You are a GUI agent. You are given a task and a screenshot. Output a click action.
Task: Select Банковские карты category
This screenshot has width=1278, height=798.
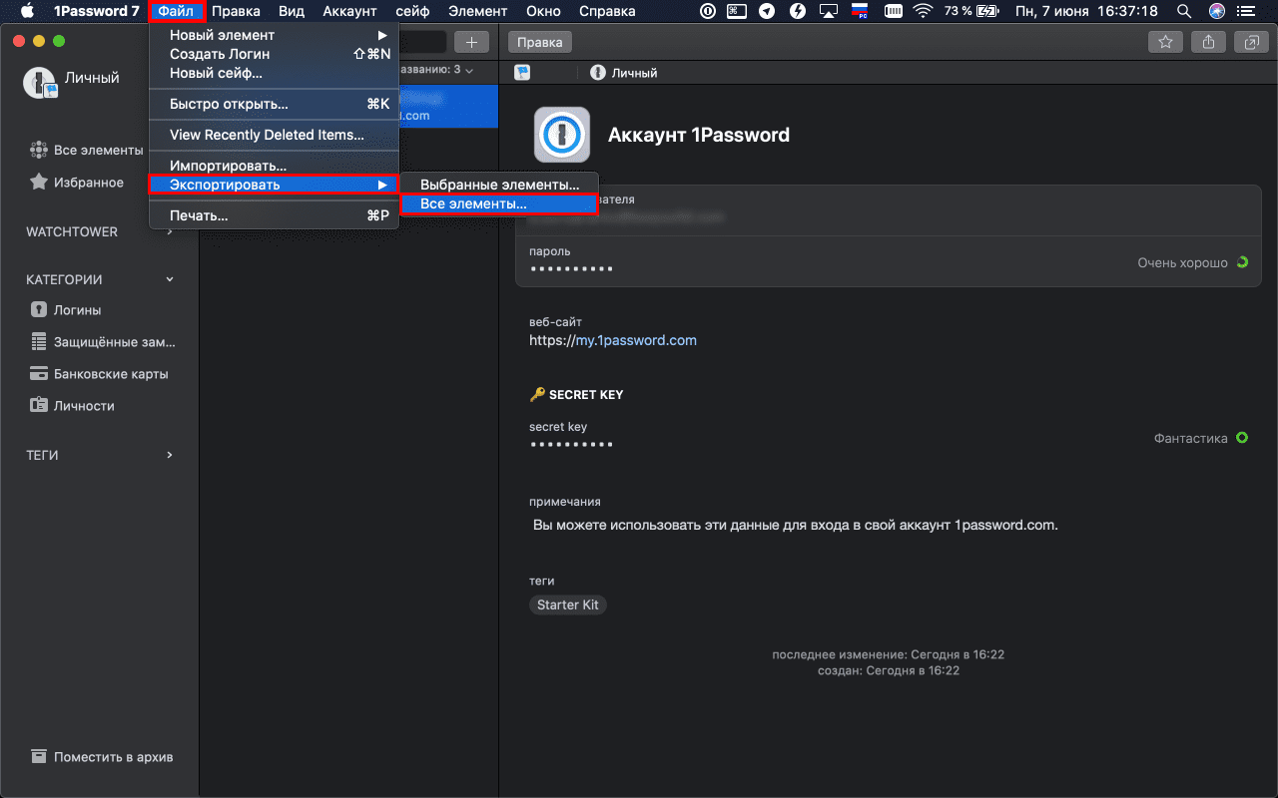[x=110, y=374]
